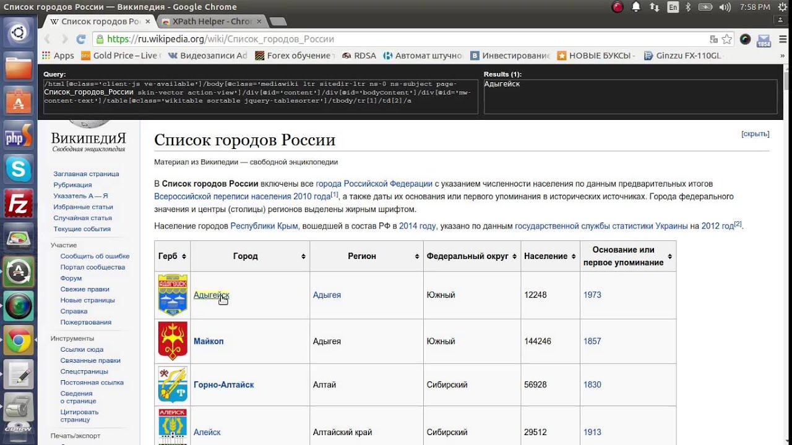Click the browser forward arrow
This screenshot has width=792, height=445.
(64, 39)
